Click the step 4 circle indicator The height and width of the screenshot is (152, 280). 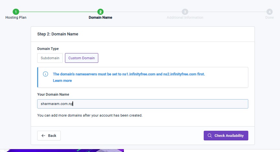(269, 12)
